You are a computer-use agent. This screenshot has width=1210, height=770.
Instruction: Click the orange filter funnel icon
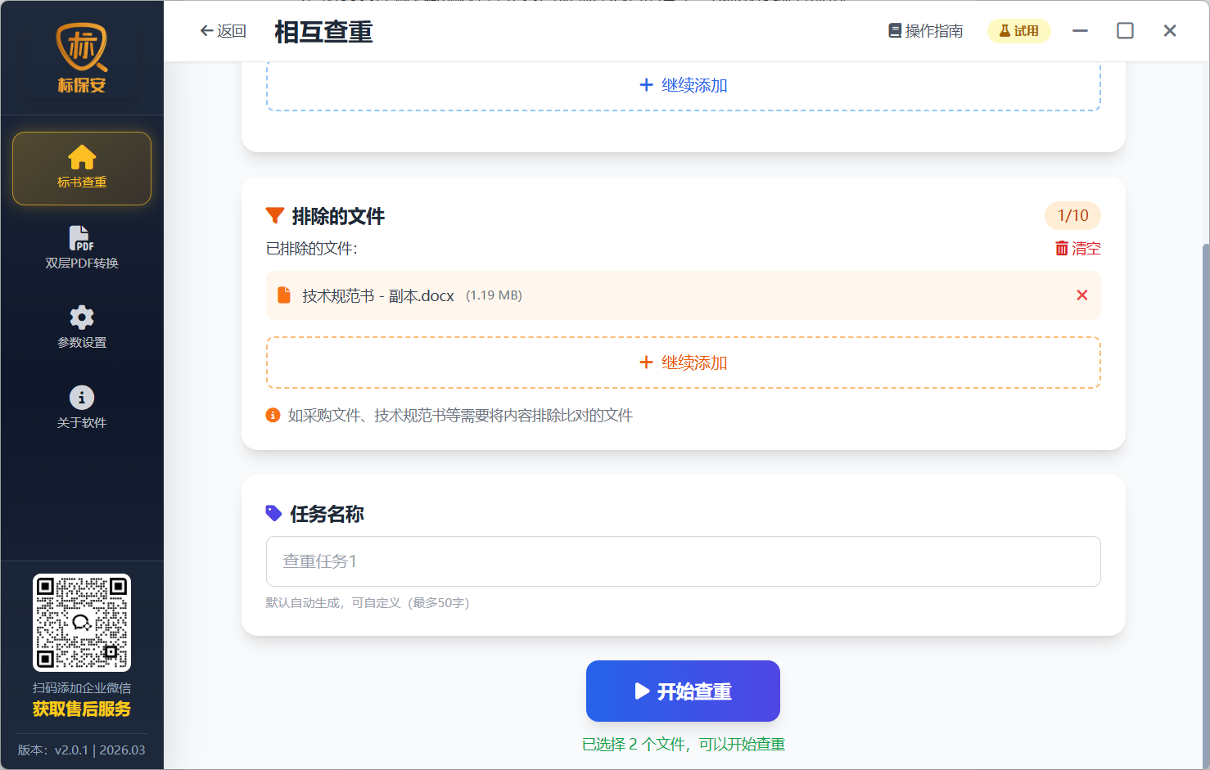[x=275, y=216]
